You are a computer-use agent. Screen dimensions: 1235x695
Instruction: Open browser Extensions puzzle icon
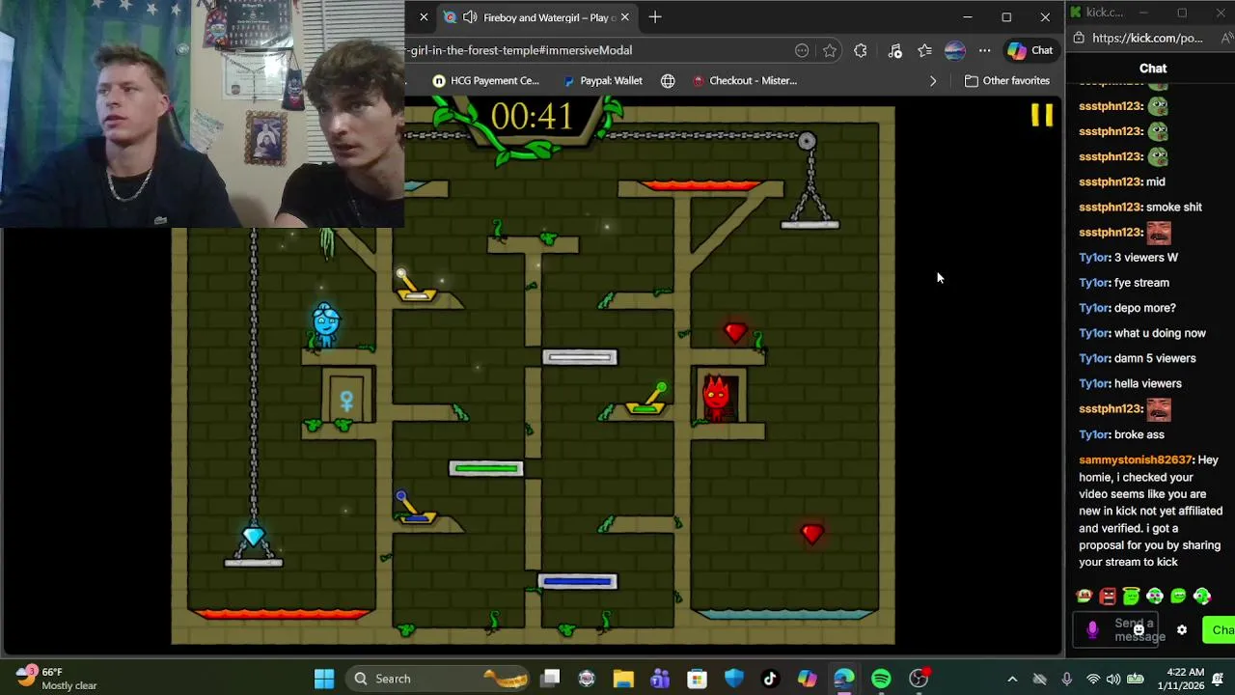[861, 50]
